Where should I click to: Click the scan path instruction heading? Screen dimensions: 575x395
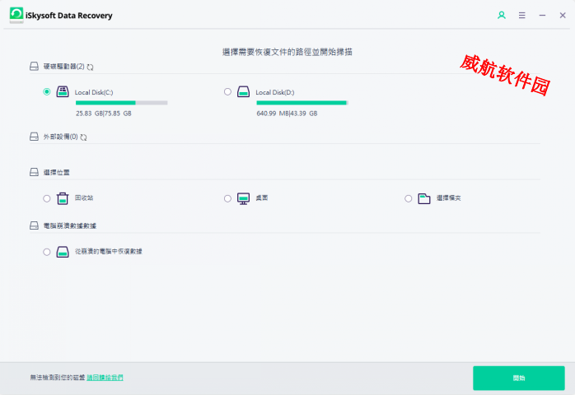click(x=287, y=52)
